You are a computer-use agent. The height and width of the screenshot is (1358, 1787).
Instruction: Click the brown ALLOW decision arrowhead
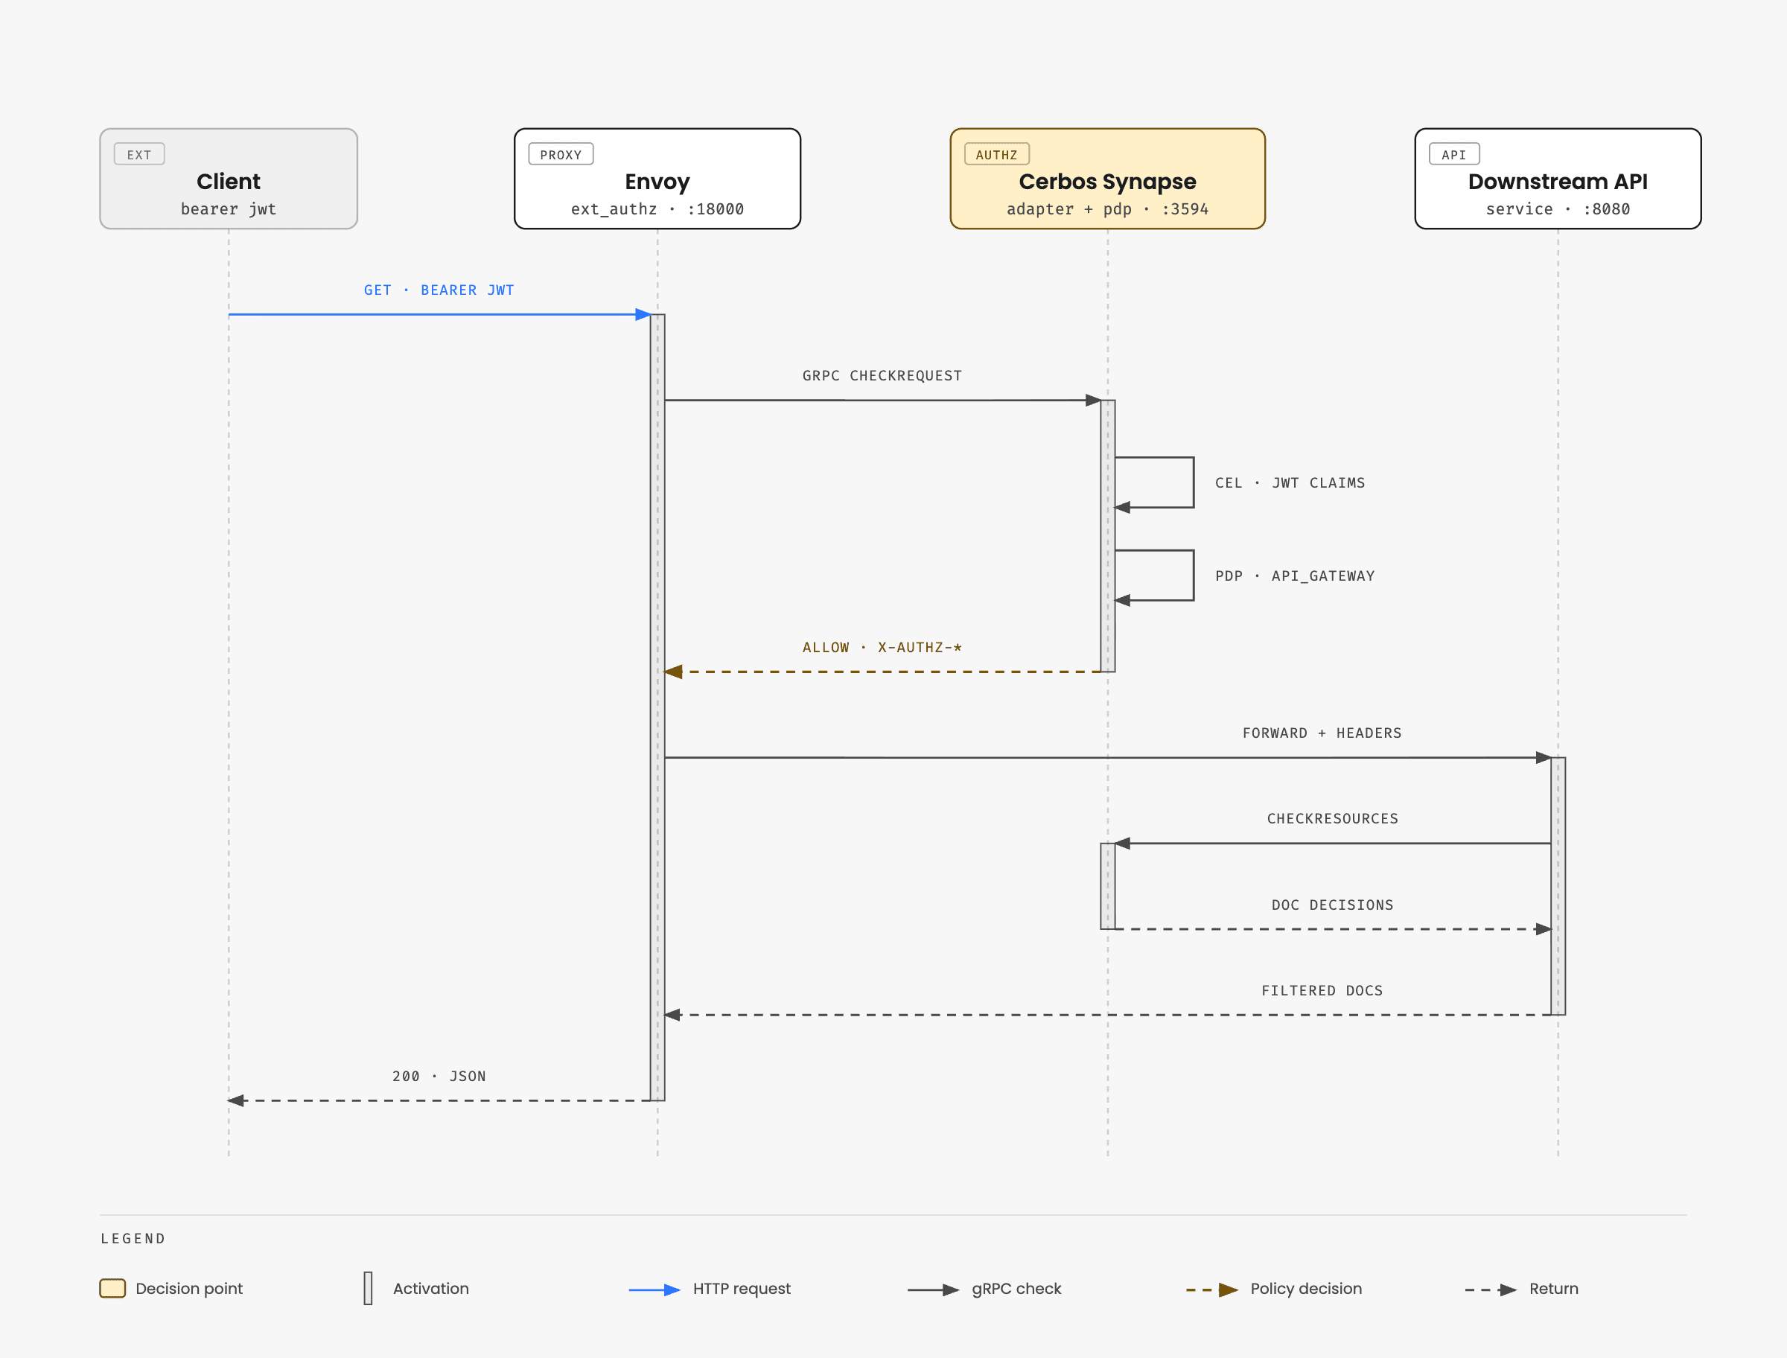coord(673,672)
